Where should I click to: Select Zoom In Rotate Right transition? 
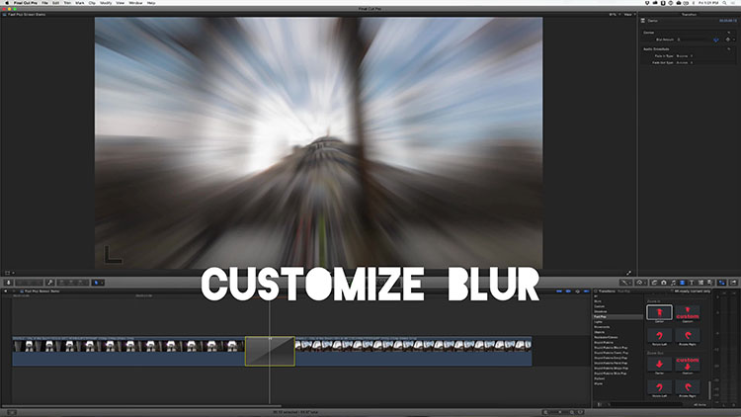point(688,335)
